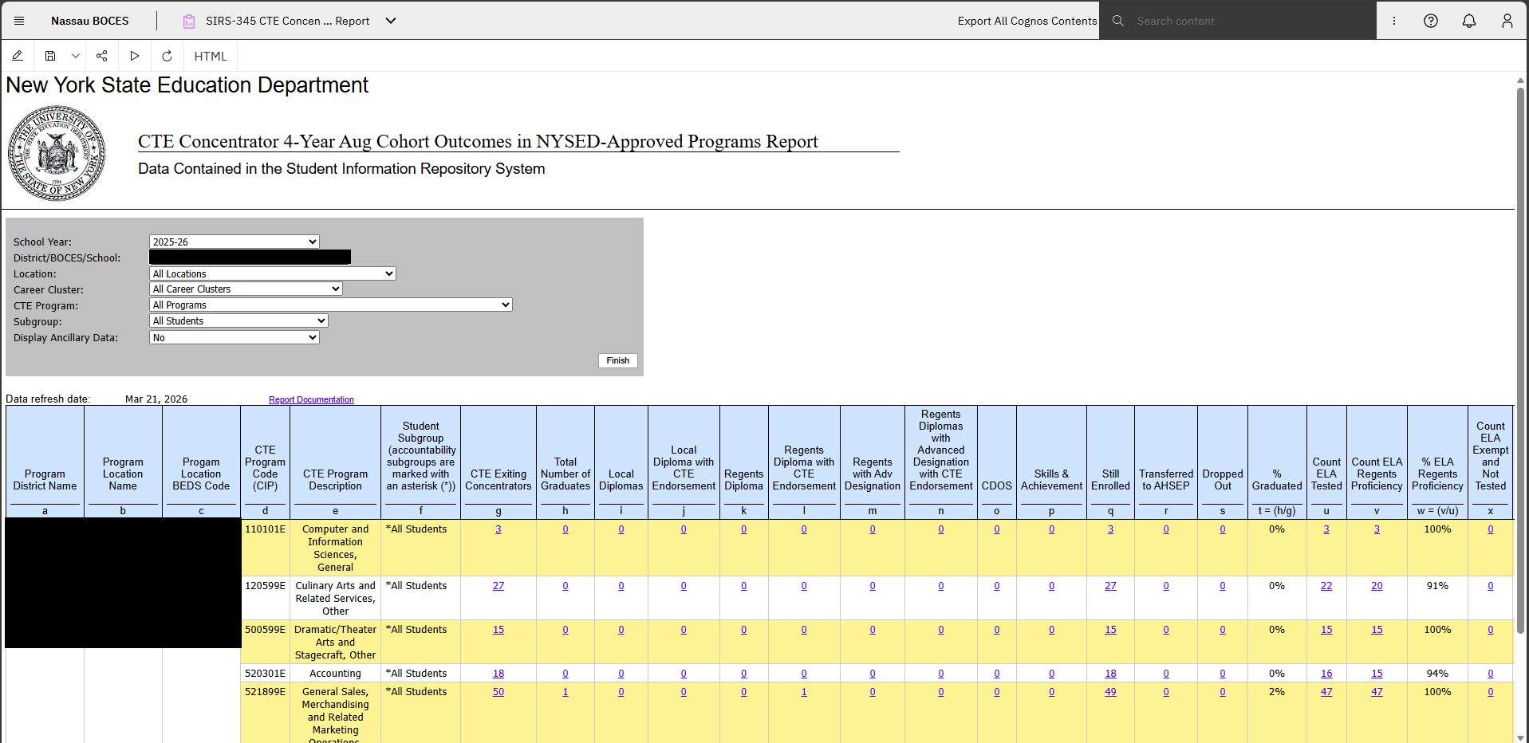The height and width of the screenshot is (743, 1529).
Task: Open the Help question mark icon
Action: (x=1431, y=21)
